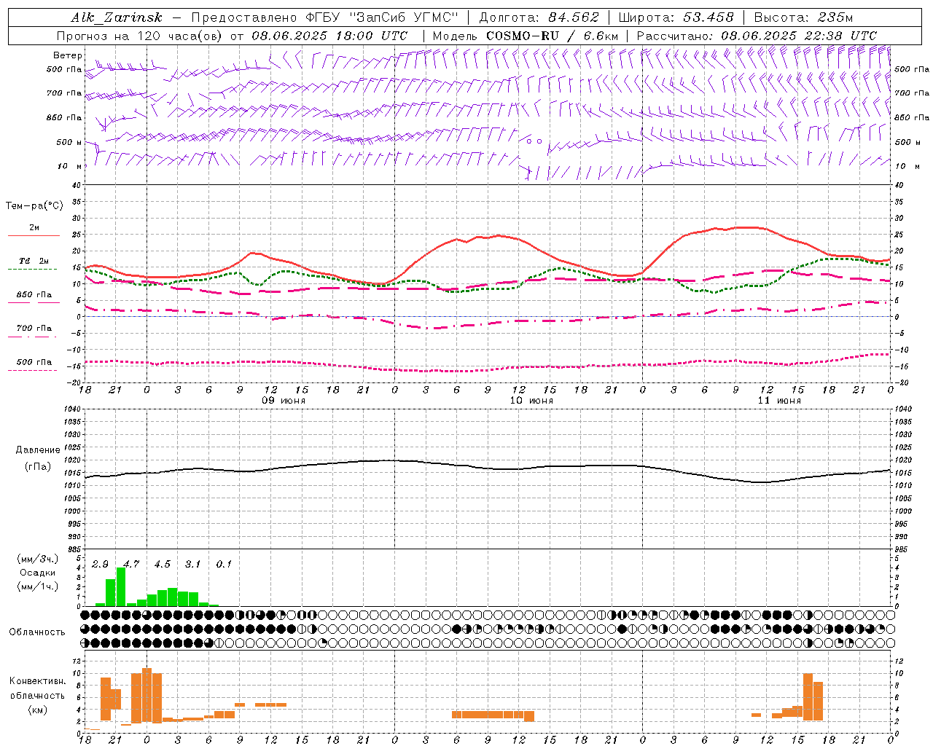Click 'Рассчитано: 08.06.2025 22:38 UTC' text
The width and height of the screenshot is (933, 746).
pyautogui.click(x=757, y=36)
